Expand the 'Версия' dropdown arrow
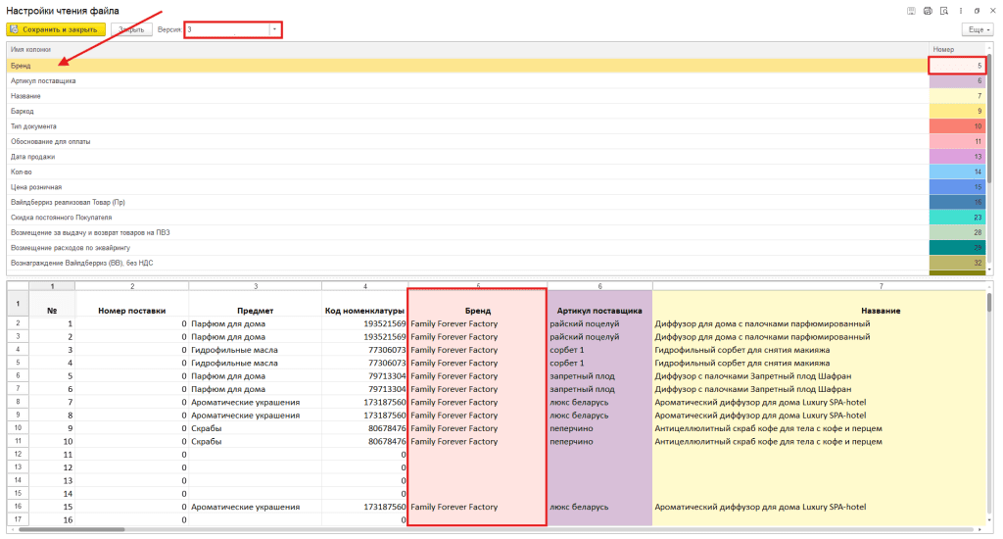Image resolution: width=1003 pixels, height=539 pixels. coord(274,29)
